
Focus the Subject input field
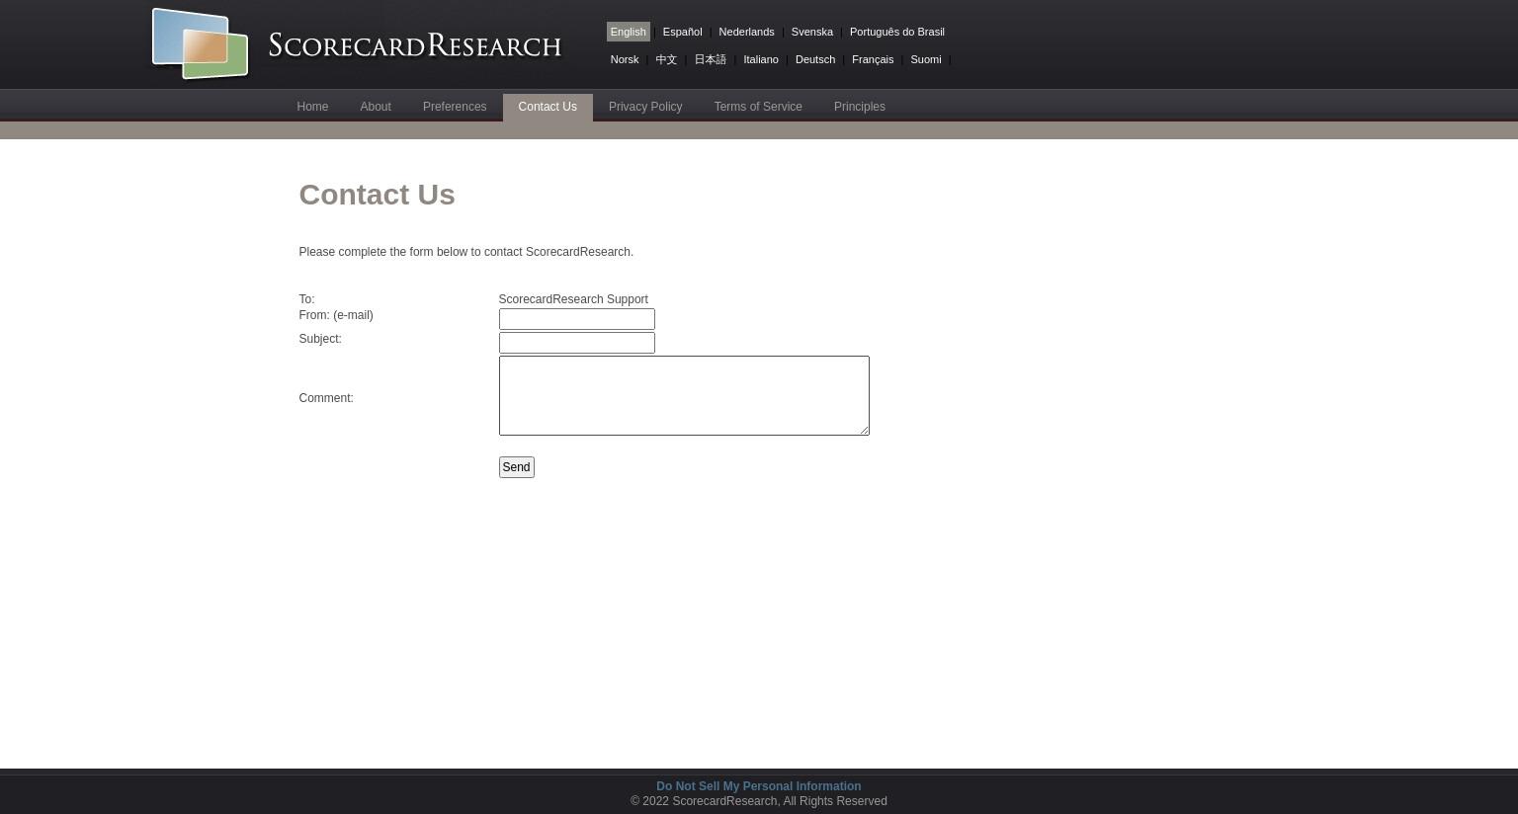pos(577,343)
